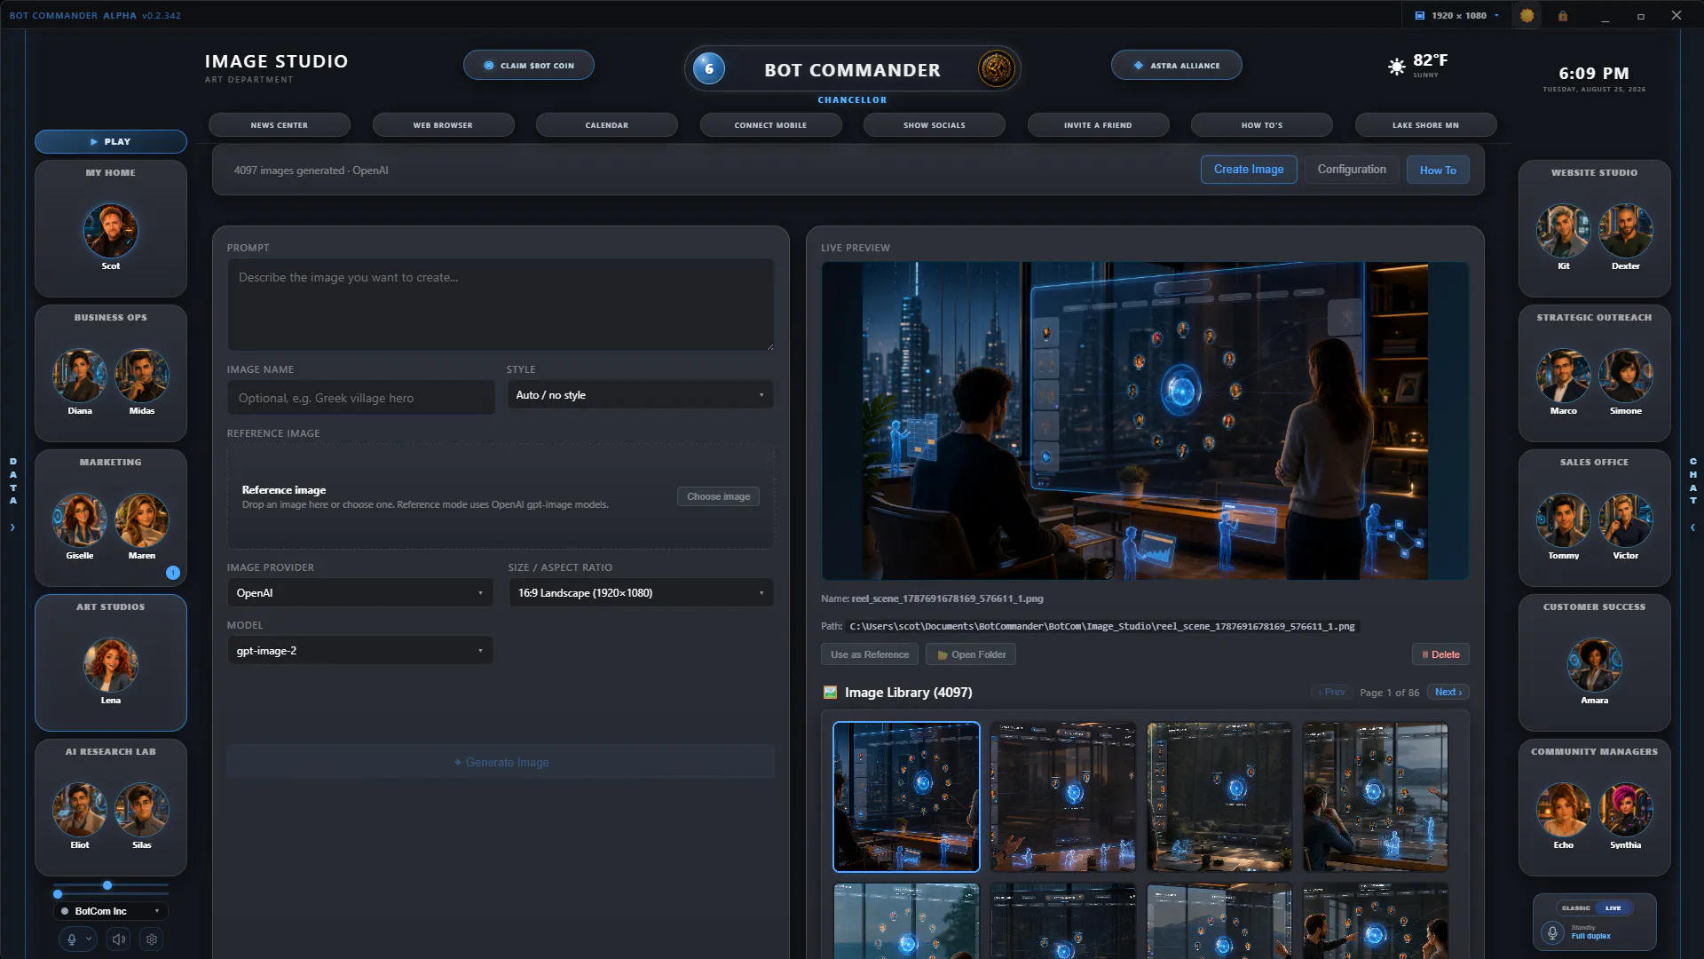Image resolution: width=1704 pixels, height=959 pixels.
Task: Select Synthia's avatar in Community Managers
Action: 1626,810
